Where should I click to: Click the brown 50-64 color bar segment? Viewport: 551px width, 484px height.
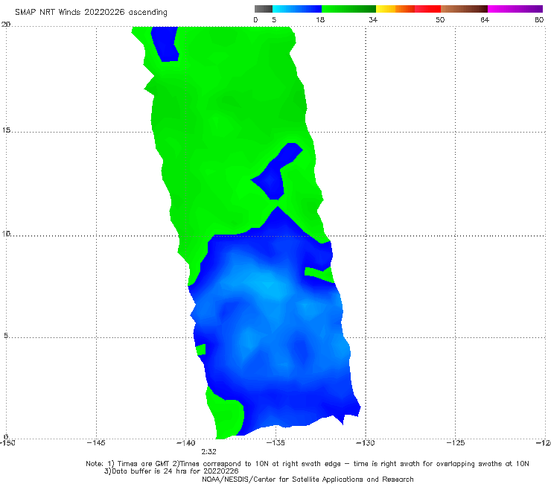pyautogui.click(x=464, y=9)
